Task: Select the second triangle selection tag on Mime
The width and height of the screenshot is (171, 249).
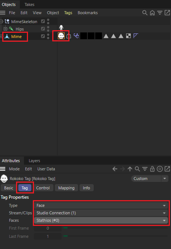Action: pos(114,36)
